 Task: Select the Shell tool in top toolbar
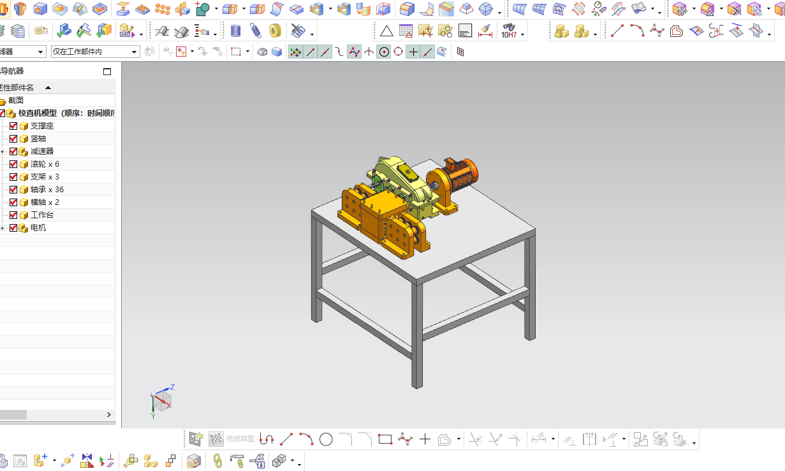(316, 9)
